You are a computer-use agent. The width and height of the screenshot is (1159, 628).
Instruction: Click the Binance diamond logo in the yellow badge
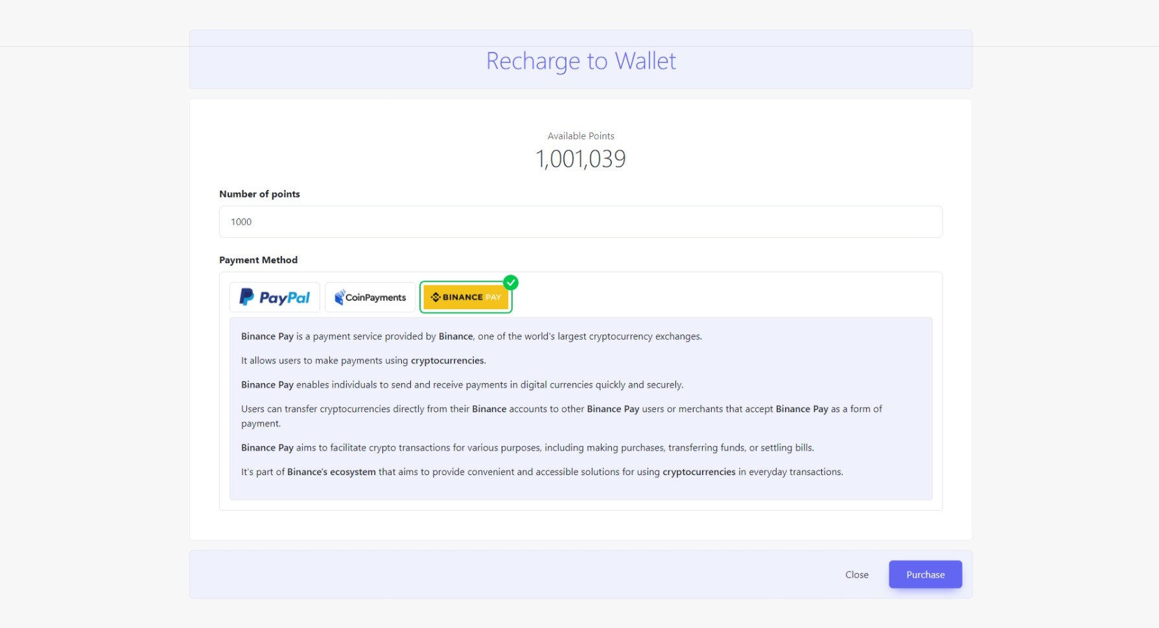coord(436,297)
